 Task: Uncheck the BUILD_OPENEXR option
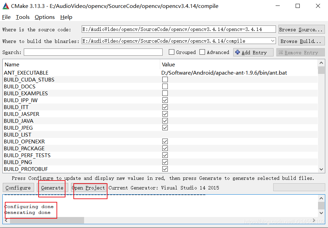[x=165, y=142]
